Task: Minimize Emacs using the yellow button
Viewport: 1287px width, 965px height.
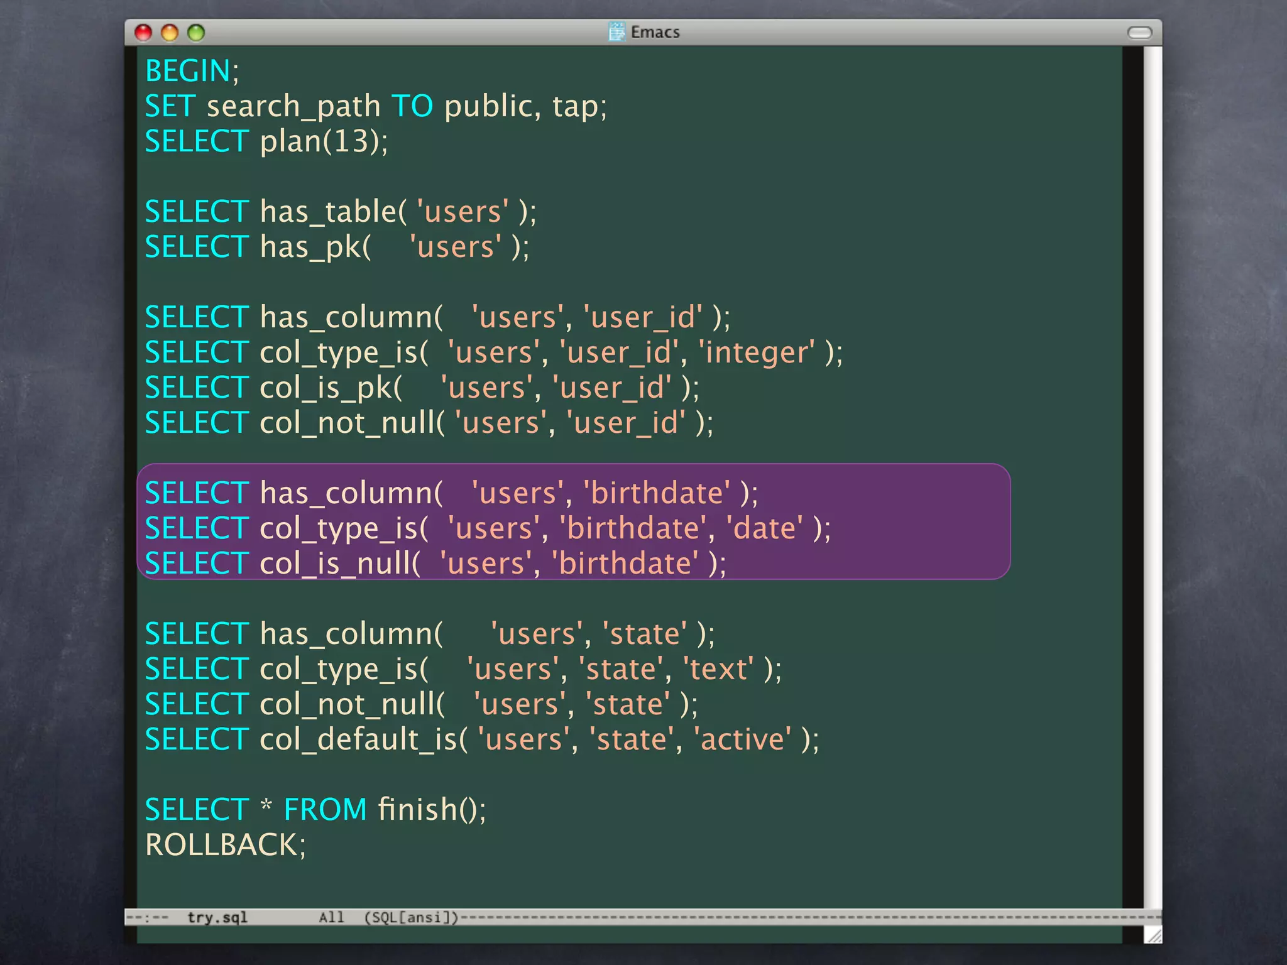Action: (170, 33)
